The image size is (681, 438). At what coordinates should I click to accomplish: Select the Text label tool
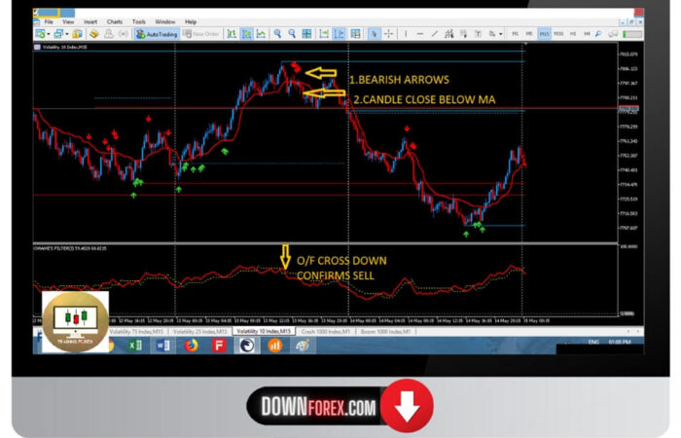(478, 34)
